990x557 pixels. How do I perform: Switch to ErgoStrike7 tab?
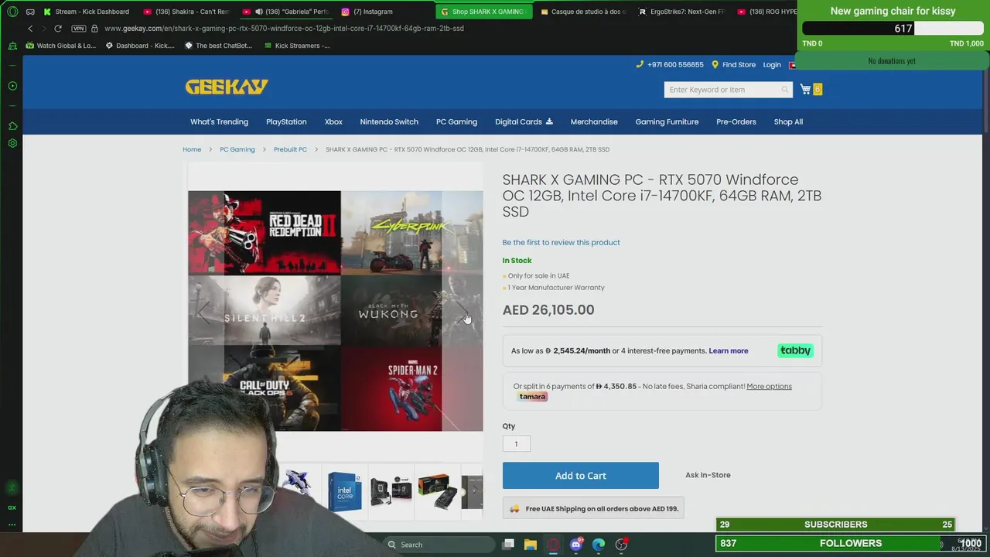[681, 12]
